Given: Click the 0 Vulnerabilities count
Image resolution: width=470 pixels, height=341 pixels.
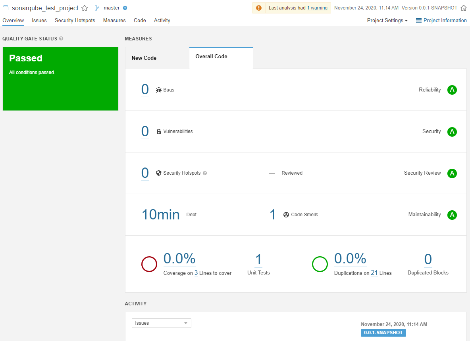Looking at the screenshot, I should point(145,131).
